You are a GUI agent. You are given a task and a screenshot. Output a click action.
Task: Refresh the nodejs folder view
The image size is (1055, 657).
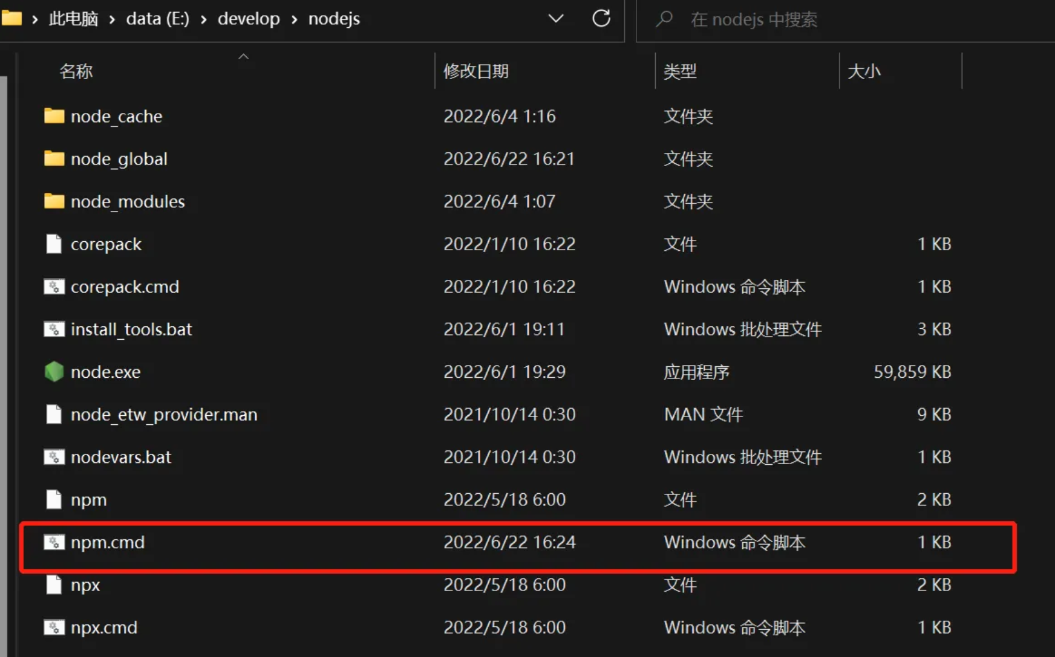point(601,19)
